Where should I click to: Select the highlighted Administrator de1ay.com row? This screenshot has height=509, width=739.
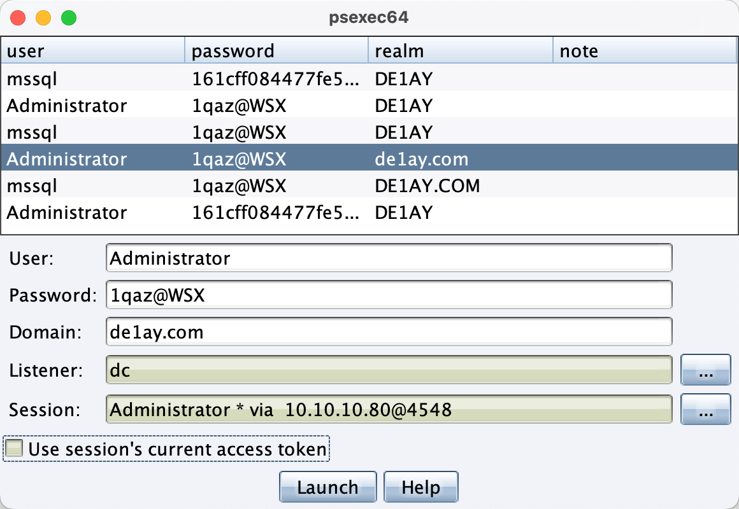pos(191,159)
